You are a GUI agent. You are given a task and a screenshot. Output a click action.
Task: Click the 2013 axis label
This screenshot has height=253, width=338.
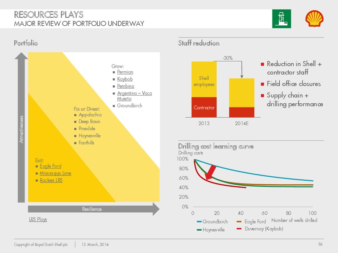pyautogui.click(x=204, y=124)
